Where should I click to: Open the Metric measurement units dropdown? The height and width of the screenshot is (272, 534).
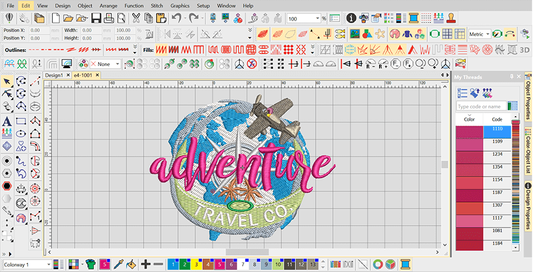479,34
